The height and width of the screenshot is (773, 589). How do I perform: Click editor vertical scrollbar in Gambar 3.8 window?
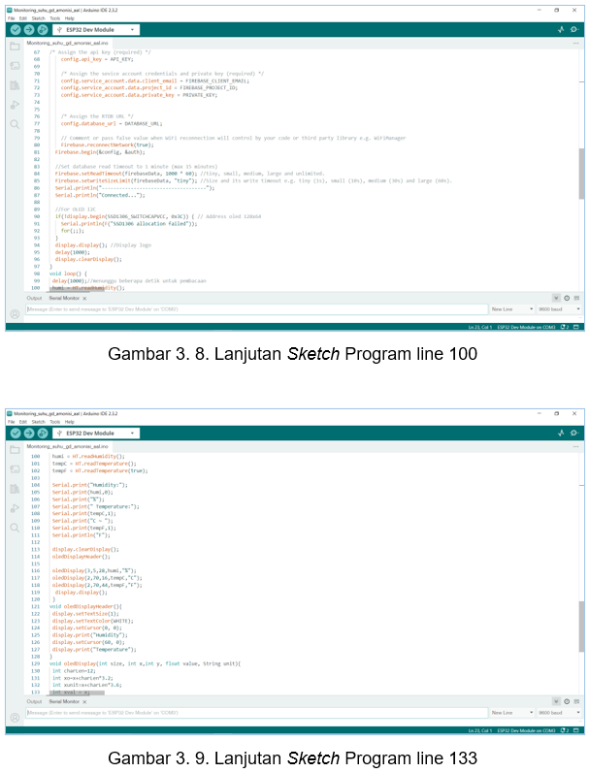pyautogui.click(x=581, y=173)
